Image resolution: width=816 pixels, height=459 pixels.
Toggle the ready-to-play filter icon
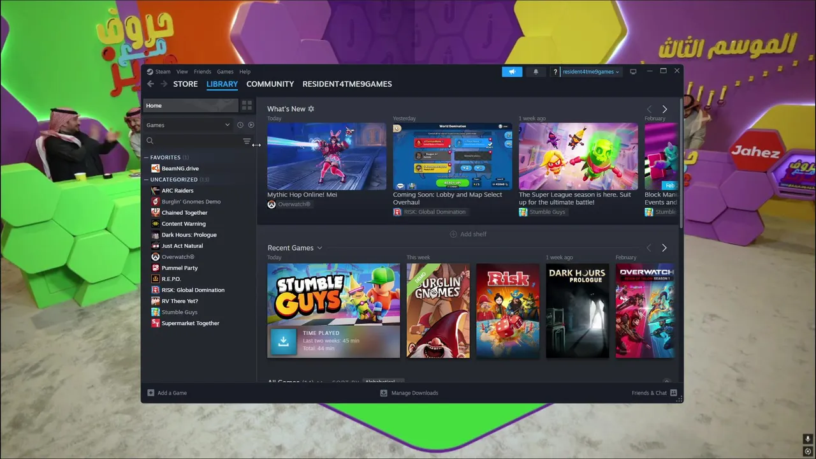(x=251, y=125)
